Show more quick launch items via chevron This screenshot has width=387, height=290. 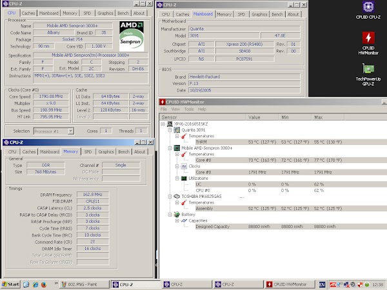click(56, 283)
